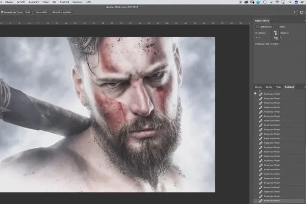Viewport: 306px width, 204px height.
Task: Click the screen recording menu bar icon
Action: pyautogui.click(x=240, y=2)
